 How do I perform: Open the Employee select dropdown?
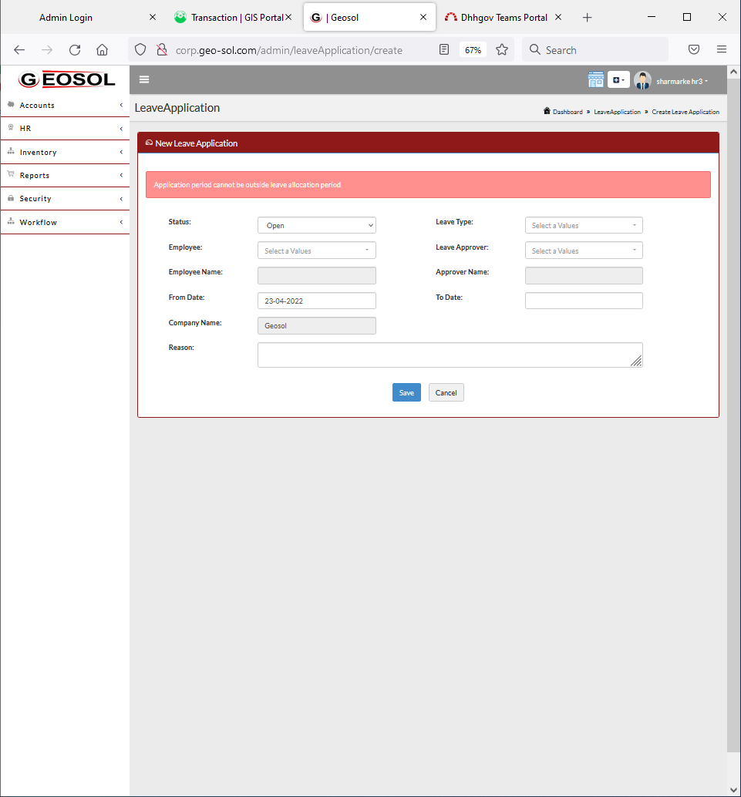[x=317, y=251]
